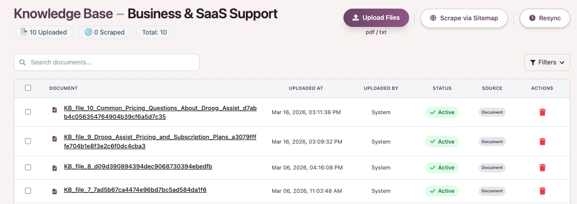Toggle the select-all documents checkbox in header
Image resolution: width=577 pixels, height=204 pixels.
coord(28,88)
